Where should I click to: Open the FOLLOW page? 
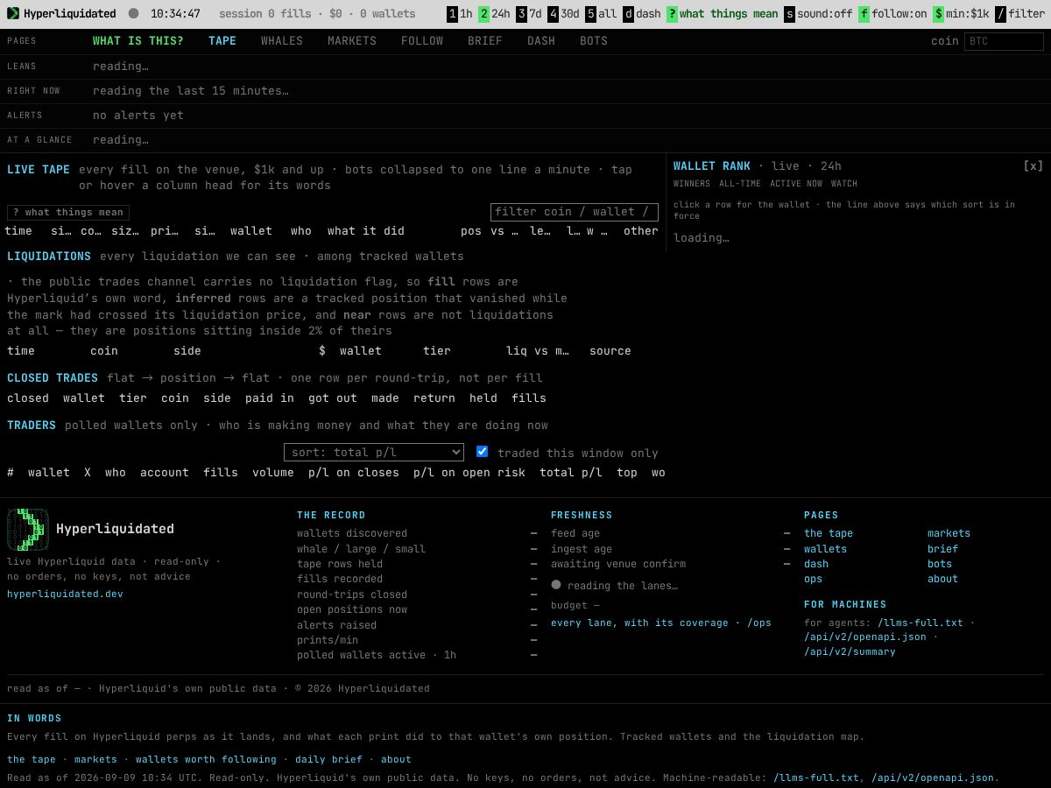(422, 41)
